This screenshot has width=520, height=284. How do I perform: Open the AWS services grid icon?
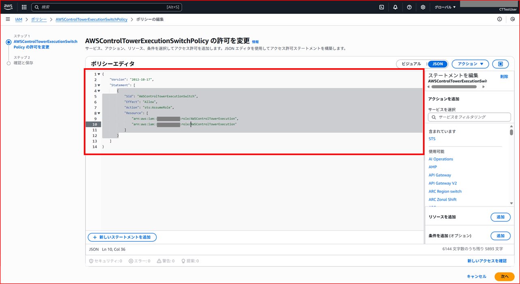click(24, 6)
